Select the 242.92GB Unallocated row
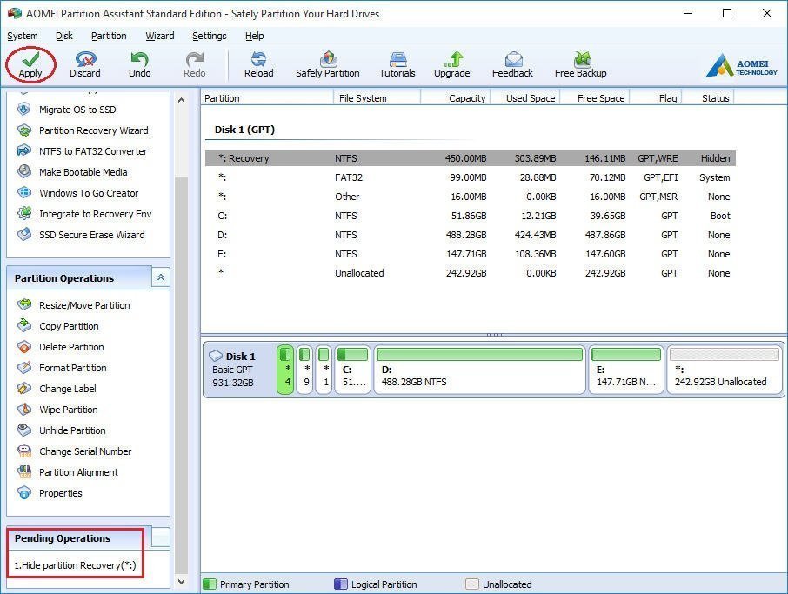Screen dimensions: 788x594 pos(471,273)
